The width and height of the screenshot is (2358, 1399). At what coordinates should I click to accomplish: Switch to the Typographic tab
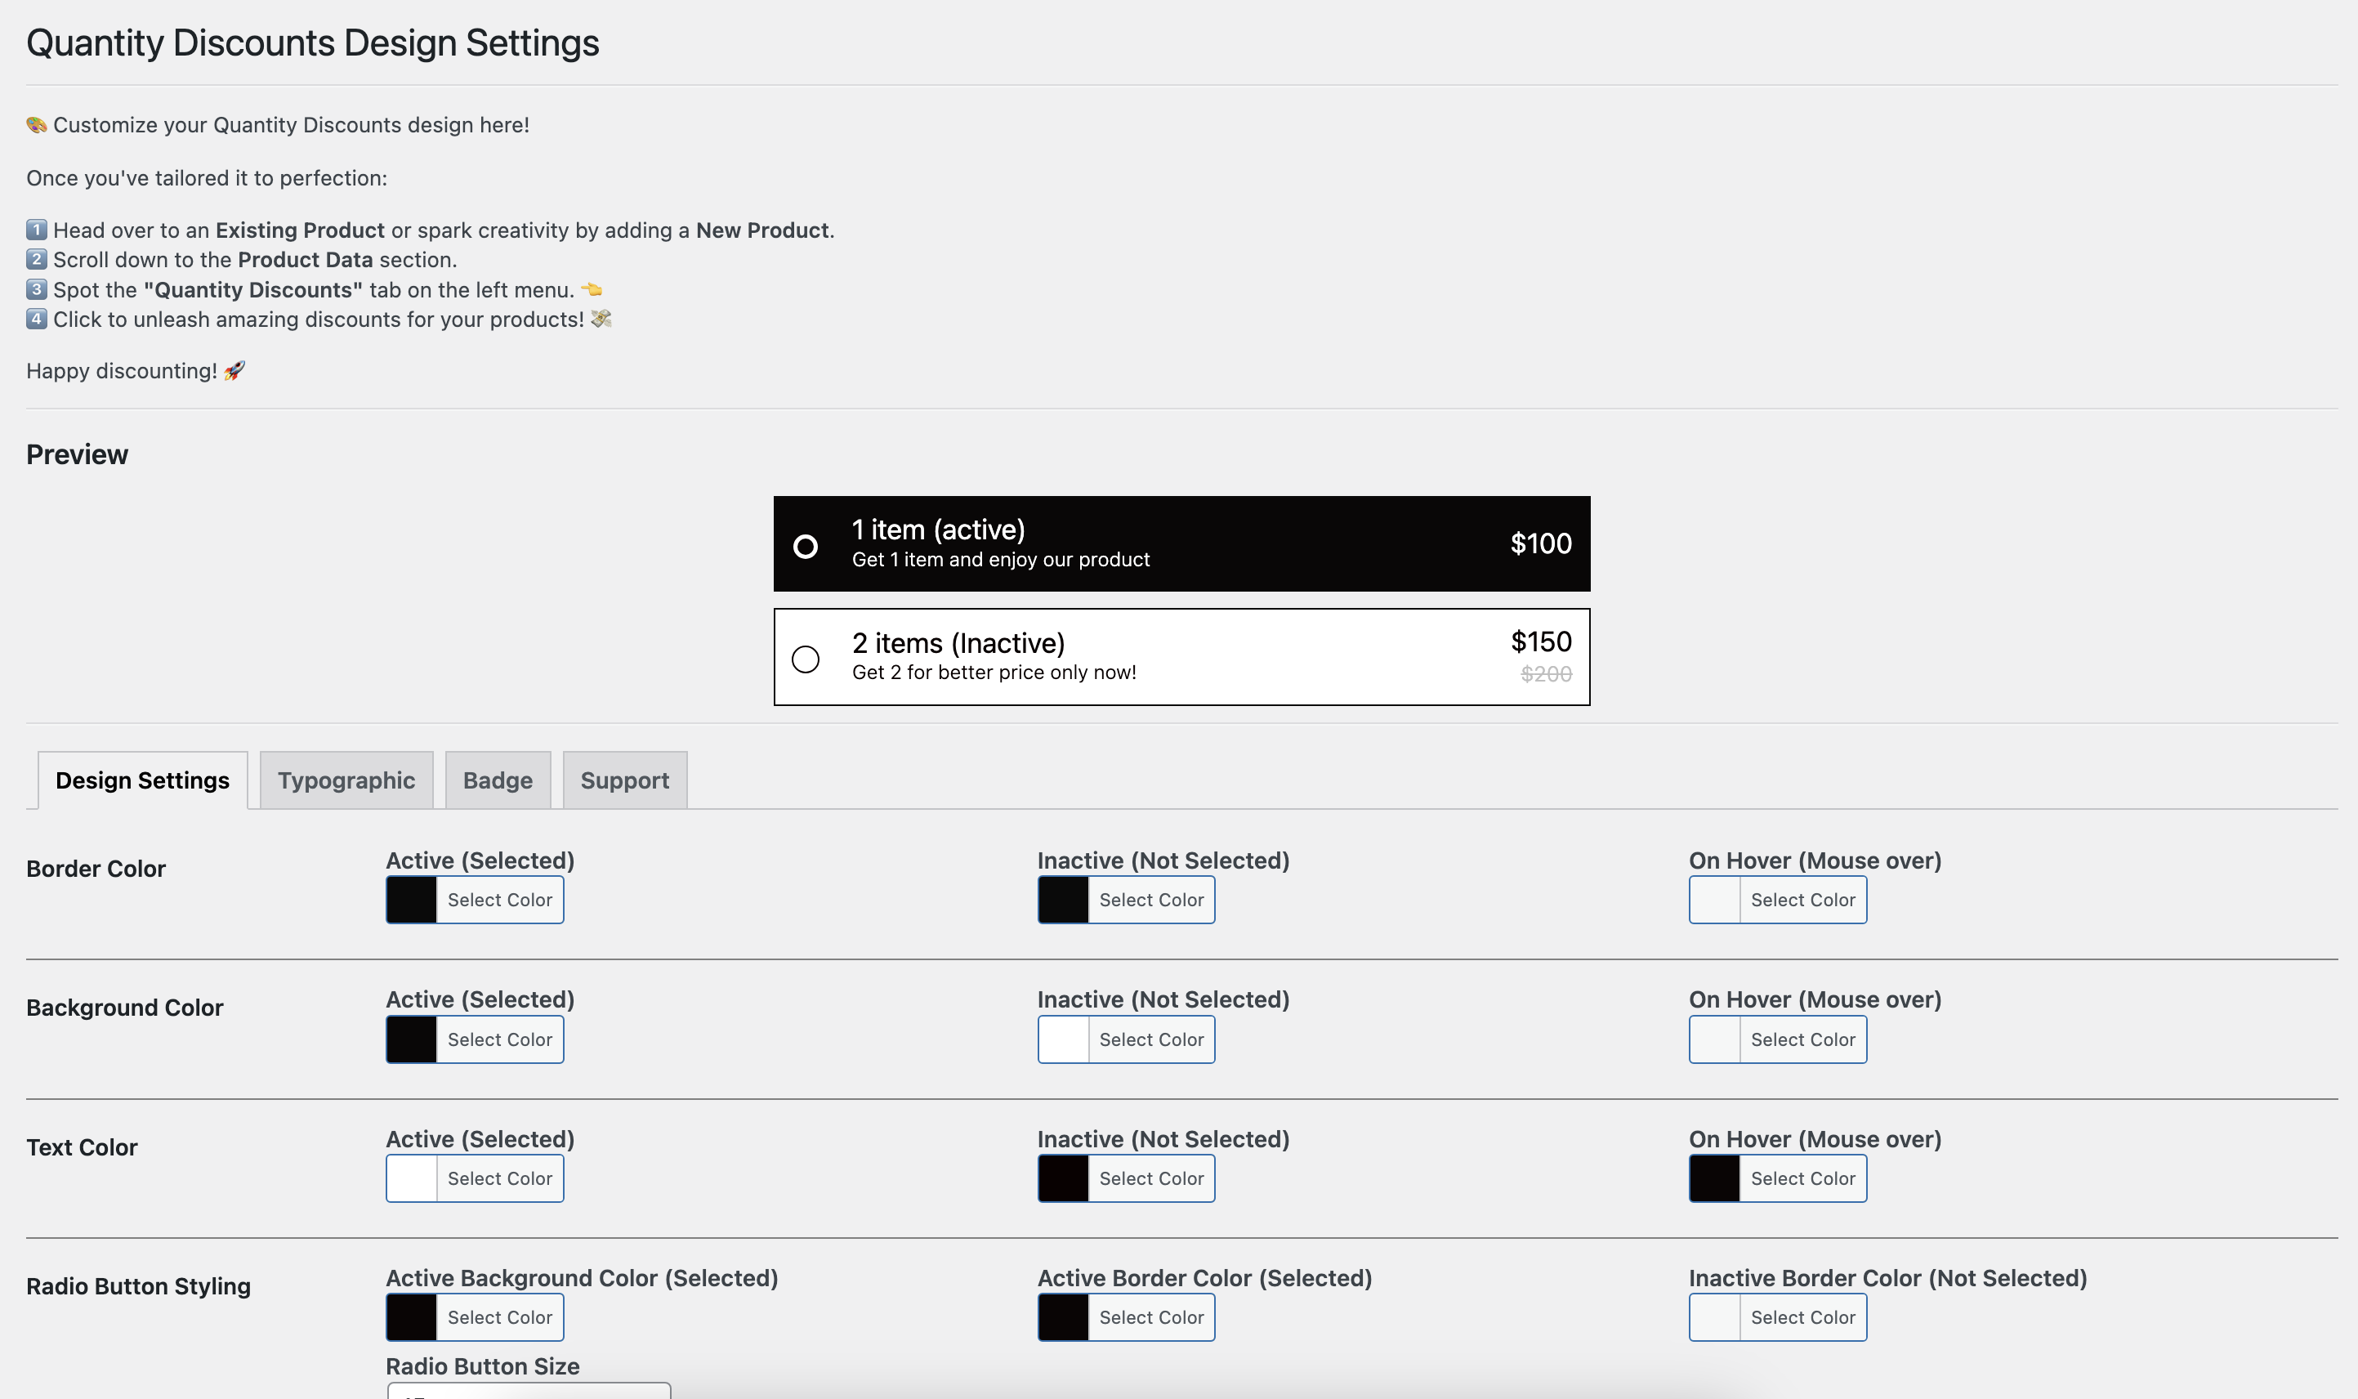pyautogui.click(x=345, y=780)
